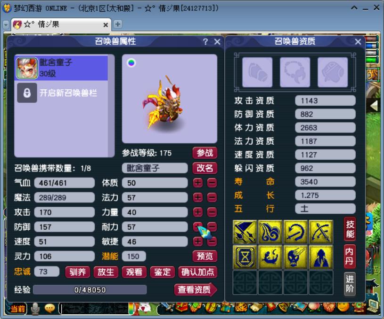Click the 参战 button
The width and height of the screenshot is (384, 319).
click(x=205, y=153)
